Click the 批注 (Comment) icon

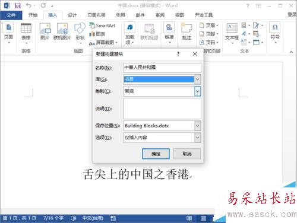coord(187,31)
